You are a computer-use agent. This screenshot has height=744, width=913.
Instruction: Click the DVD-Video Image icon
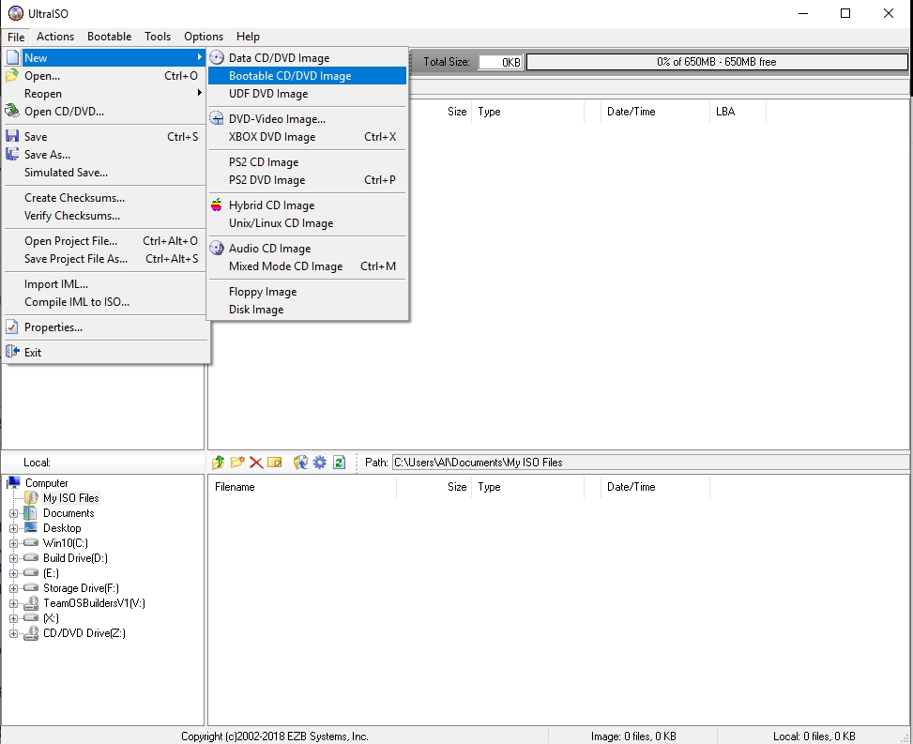point(217,118)
